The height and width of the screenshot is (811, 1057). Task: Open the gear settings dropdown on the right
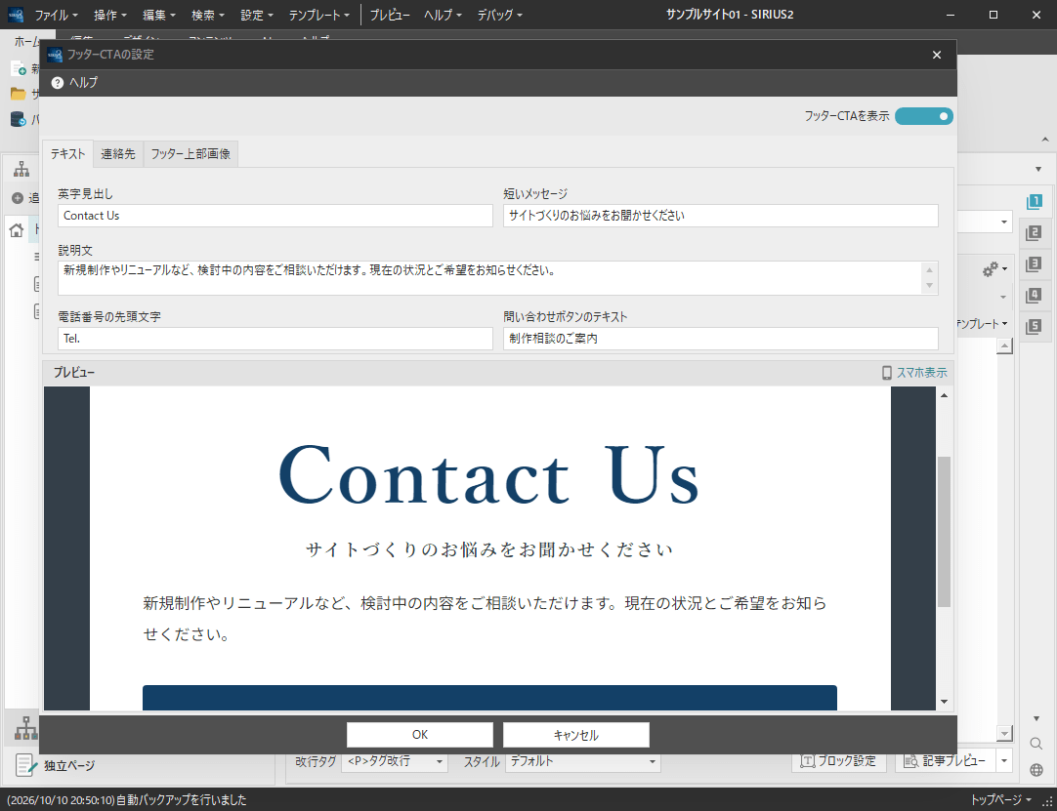click(x=995, y=269)
